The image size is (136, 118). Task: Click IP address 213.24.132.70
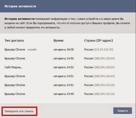coord(103,49)
